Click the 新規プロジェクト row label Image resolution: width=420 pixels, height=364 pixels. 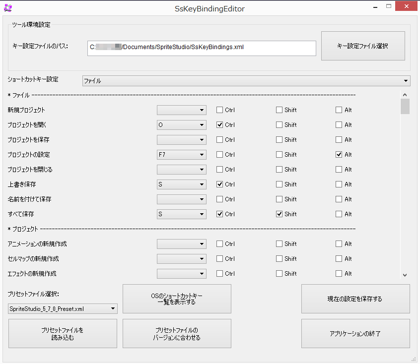(x=26, y=110)
